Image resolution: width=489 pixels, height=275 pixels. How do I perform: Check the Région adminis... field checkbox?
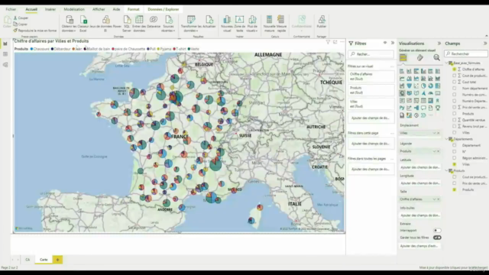pyautogui.click(x=455, y=158)
